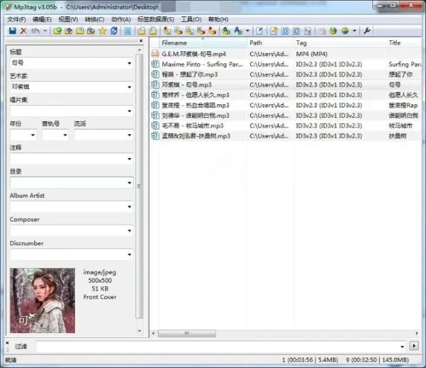
Task: Open the 帮助(H) menu
Action: point(218,19)
